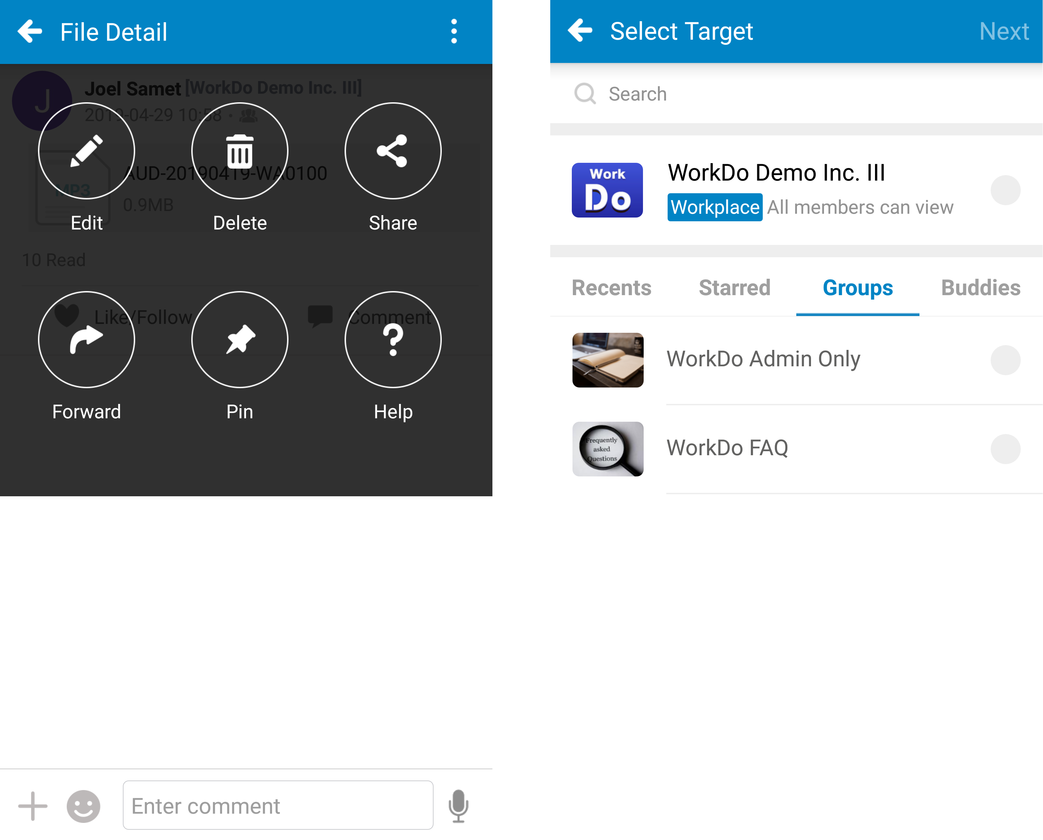Click the Select Target header title
The height and width of the screenshot is (840, 1043).
(681, 31)
